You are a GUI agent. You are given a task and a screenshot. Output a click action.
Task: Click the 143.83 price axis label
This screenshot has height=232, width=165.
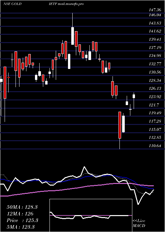tap(155, 23)
